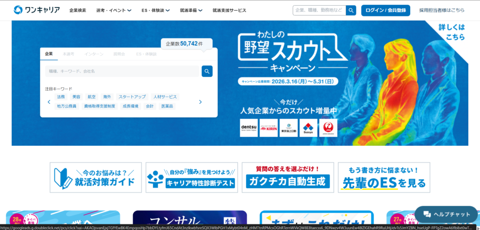The image size is (480, 230).
Task: Click the KIRIN logo in the banner
Action: point(269,128)
